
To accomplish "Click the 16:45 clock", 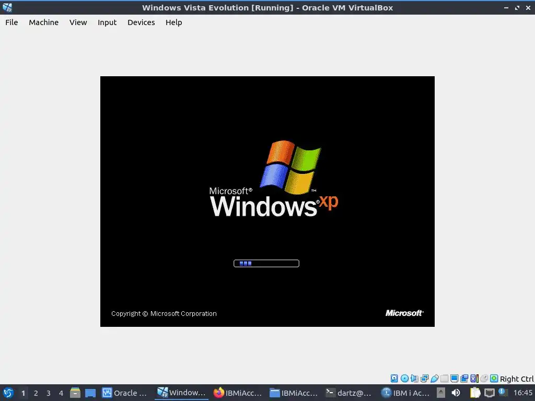I will tap(522, 393).
